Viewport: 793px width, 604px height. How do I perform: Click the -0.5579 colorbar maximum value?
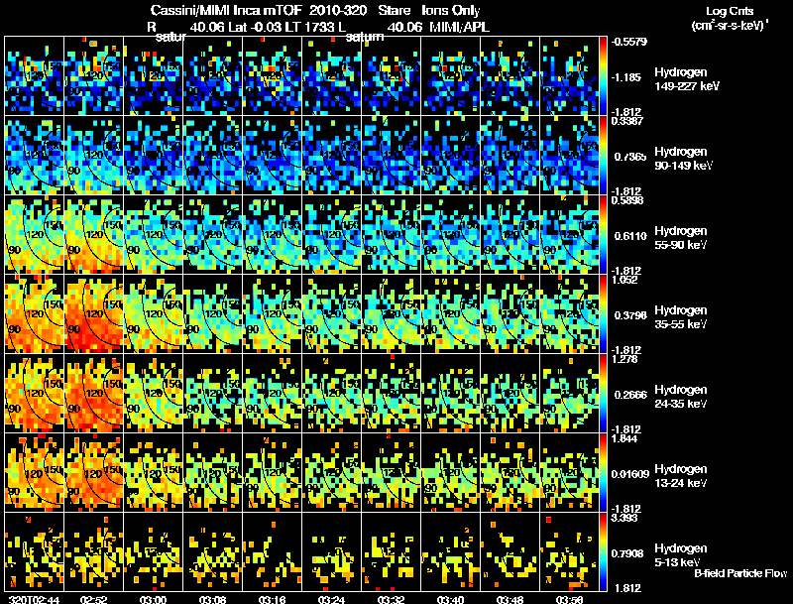[x=629, y=42]
